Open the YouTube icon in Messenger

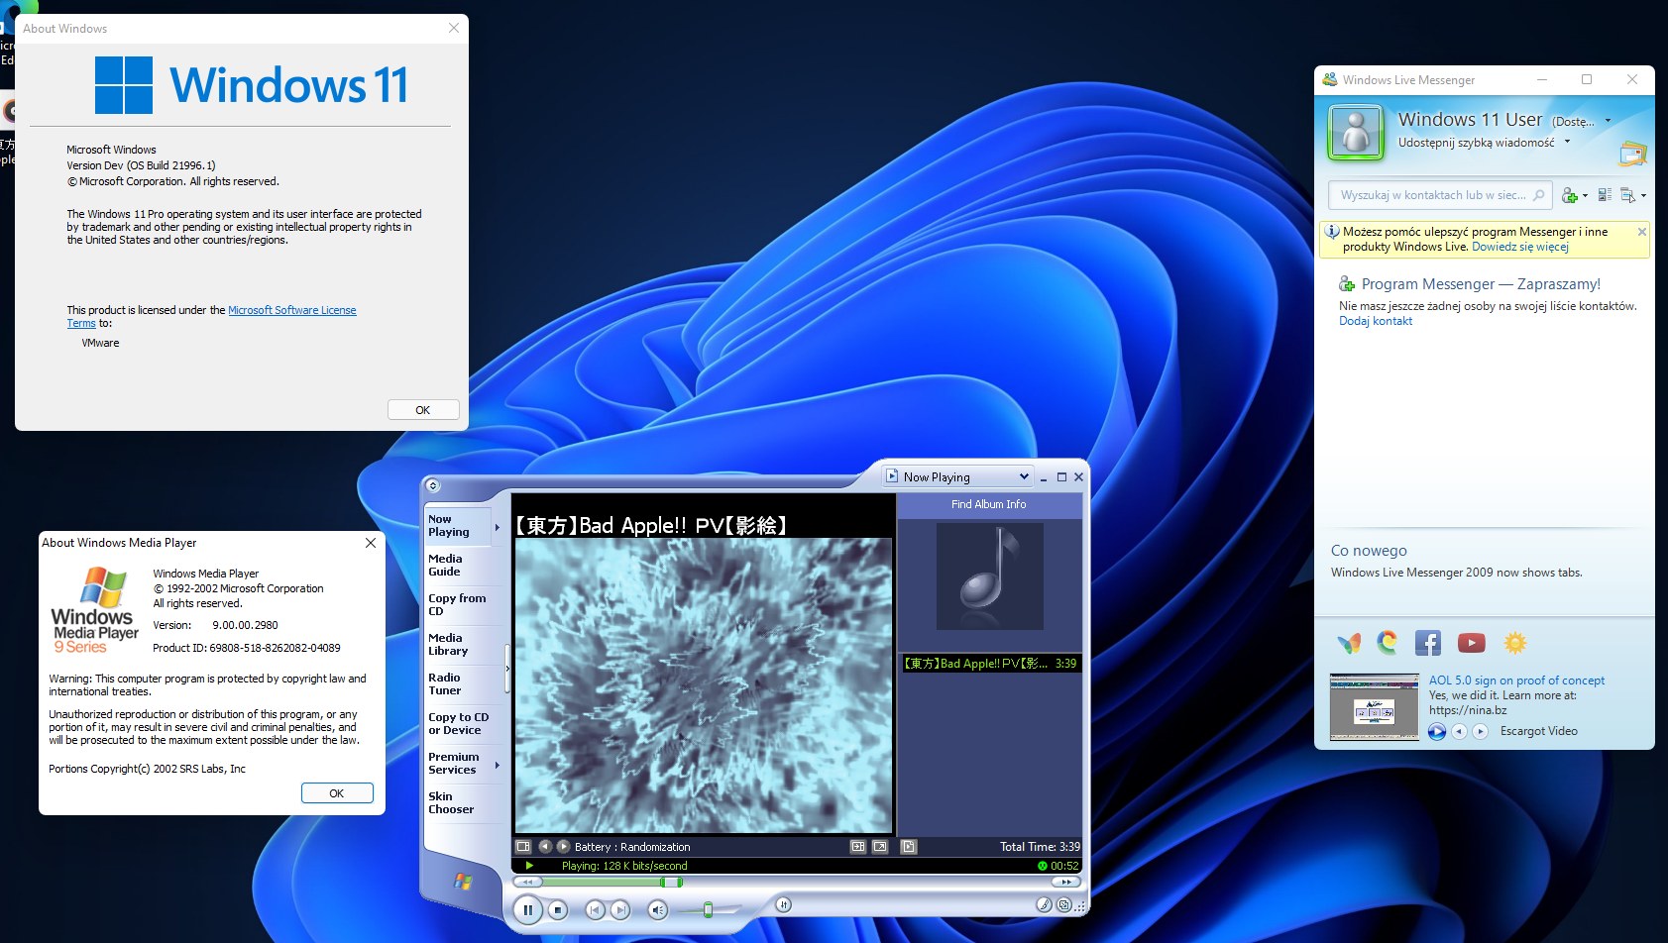[x=1471, y=643]
